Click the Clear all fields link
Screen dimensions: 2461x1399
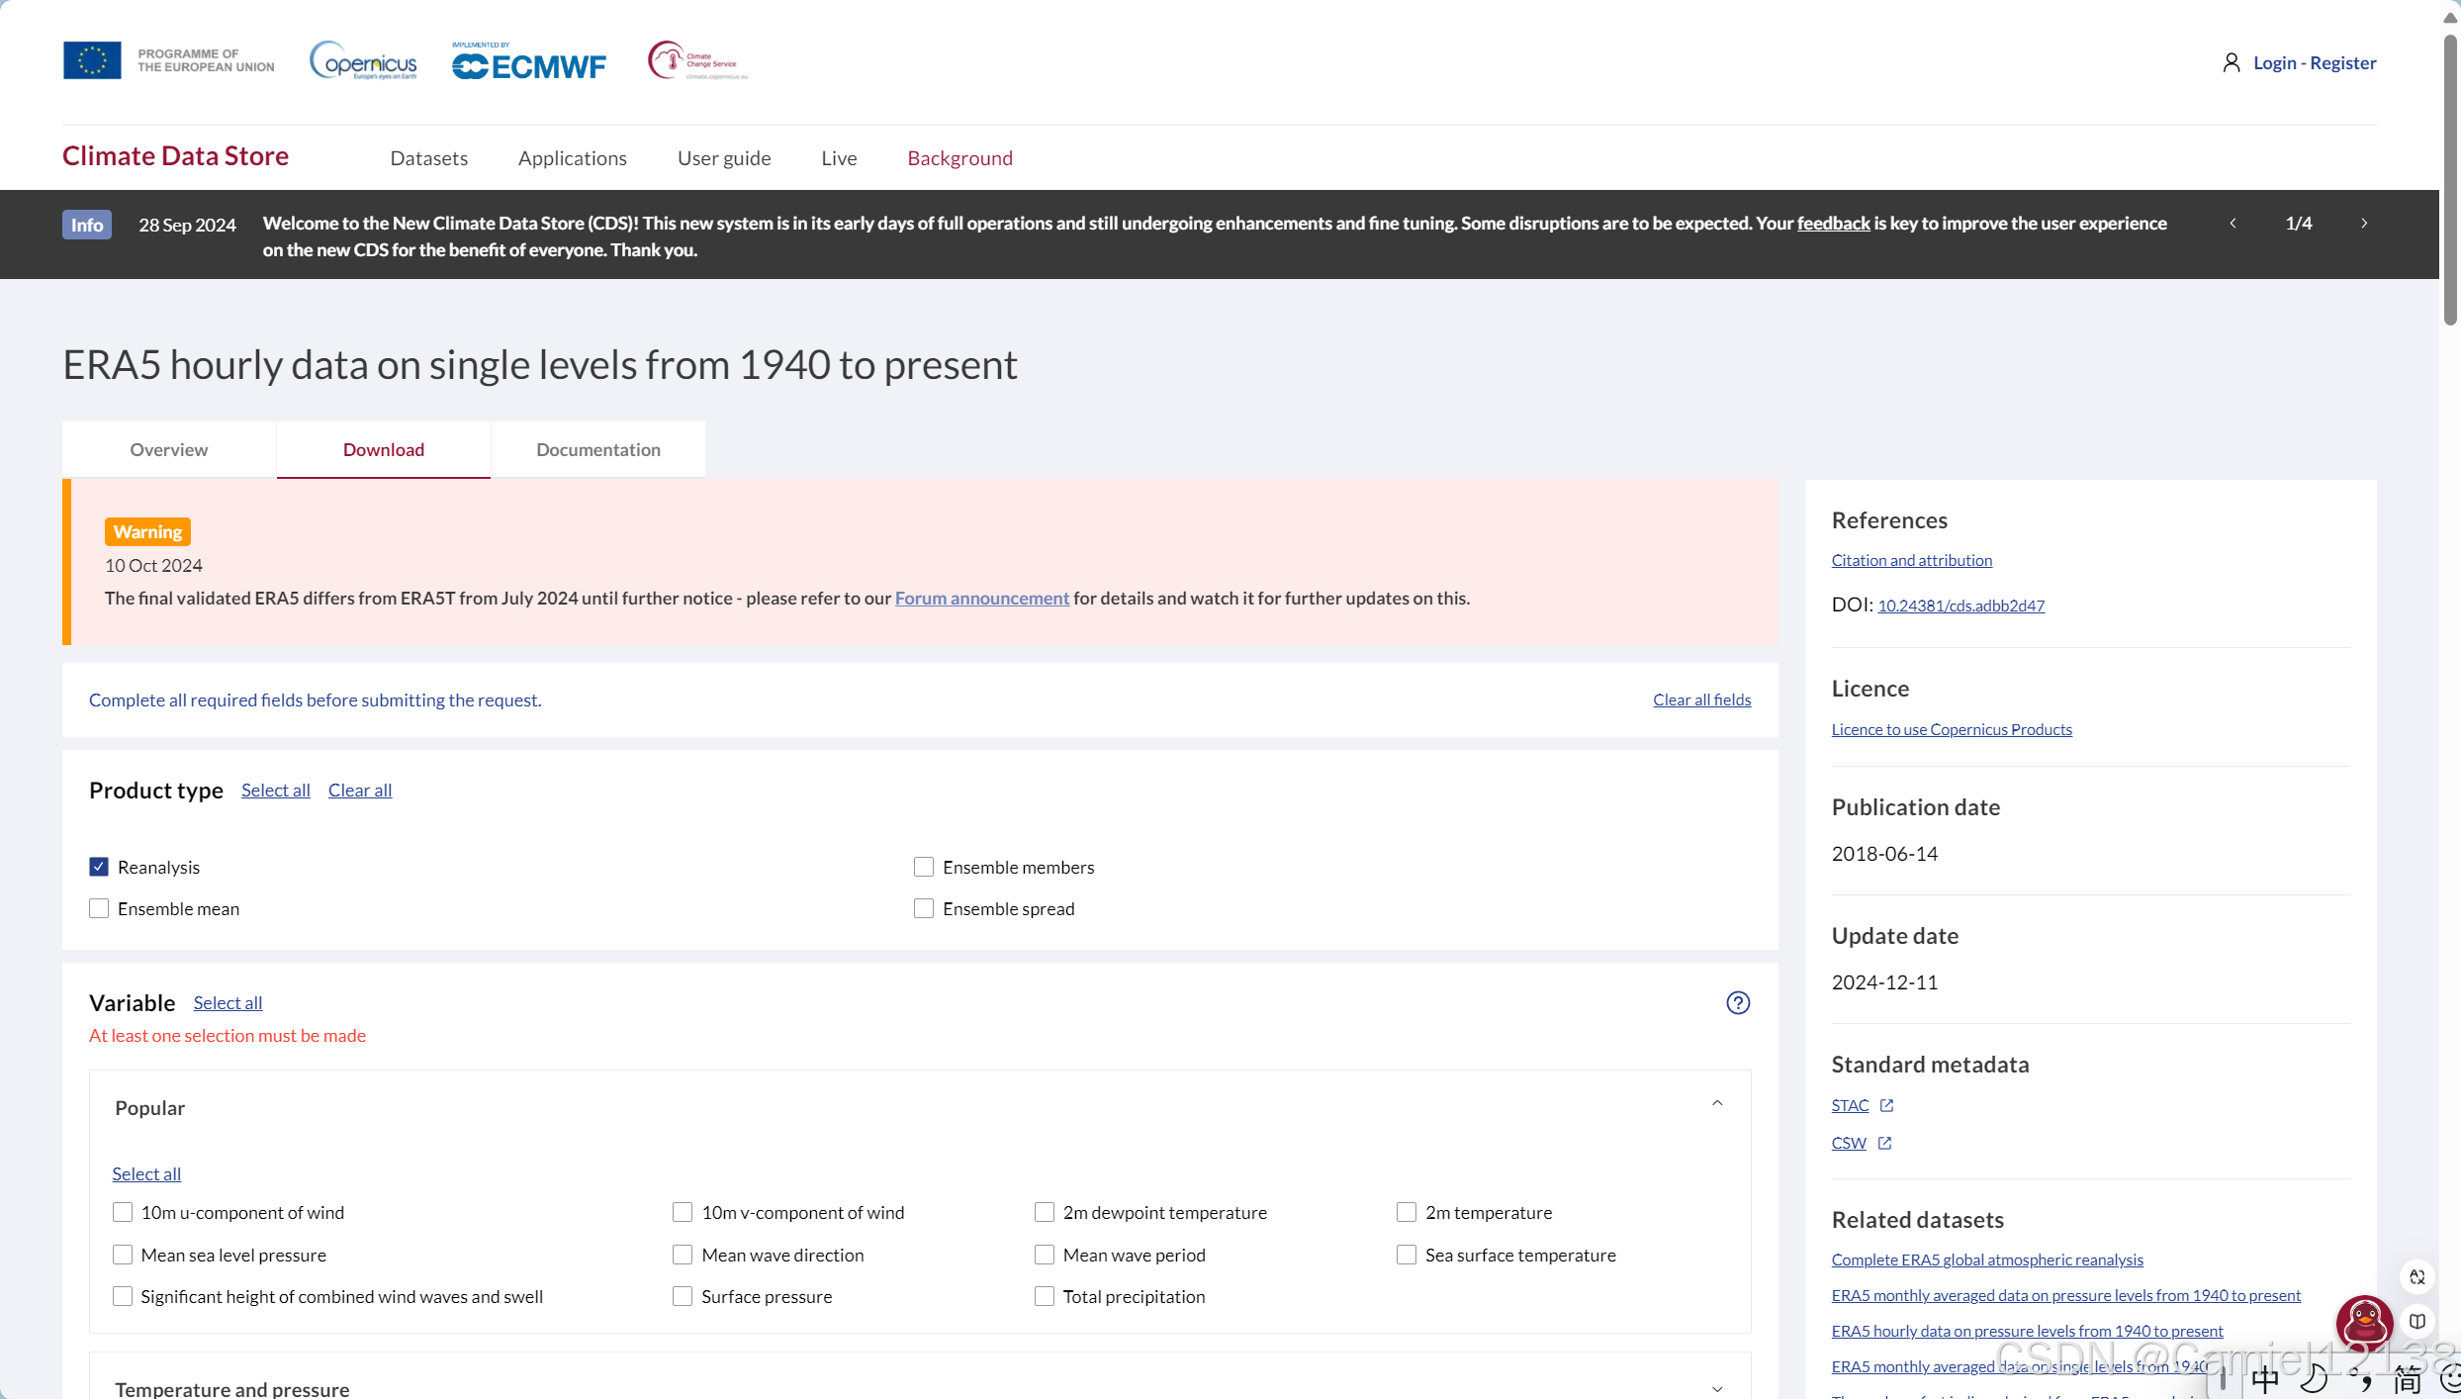point(1701,699)
